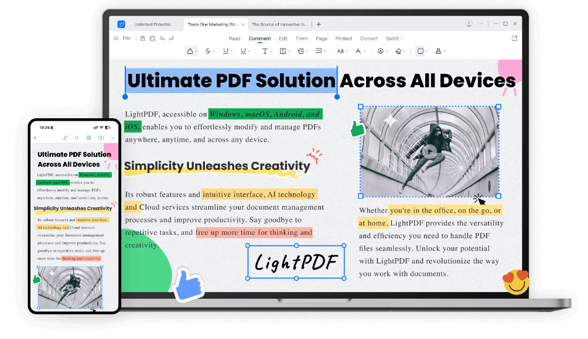This screenshot has height=339, width=588.
Task: Open the Form tab
Action: coord(302,39)
